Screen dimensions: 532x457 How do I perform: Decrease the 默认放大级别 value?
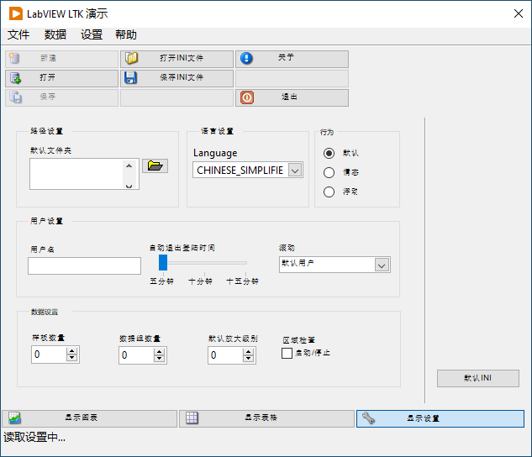click(x=249, y=359)
